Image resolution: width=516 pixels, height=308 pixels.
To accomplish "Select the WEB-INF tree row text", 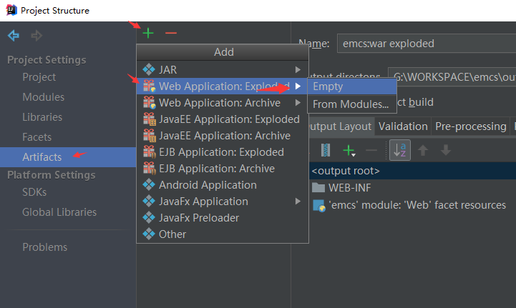I will [349, 188].
